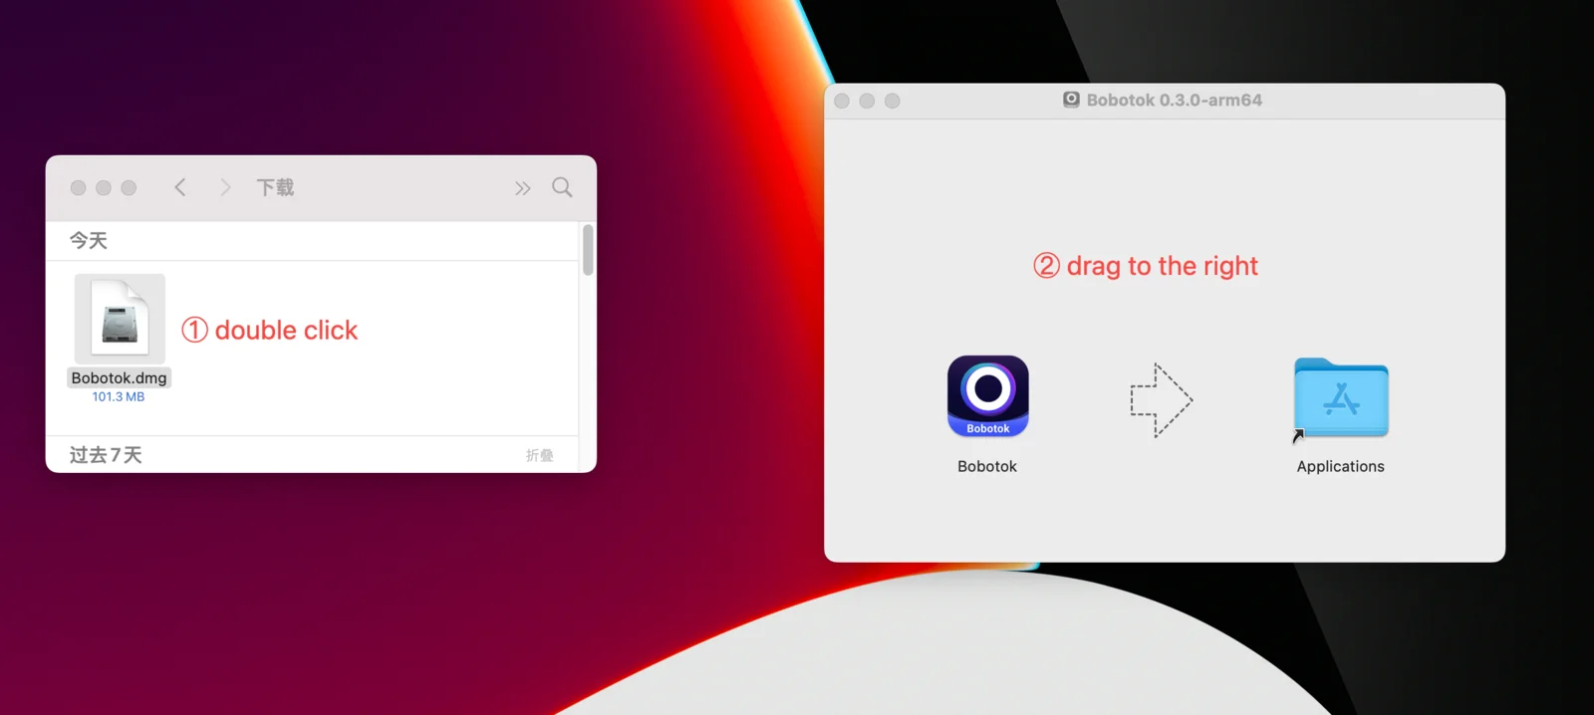Minimize the 下载 Finder window
This screenshot has height=715, width=1594.
pos(104,187)
